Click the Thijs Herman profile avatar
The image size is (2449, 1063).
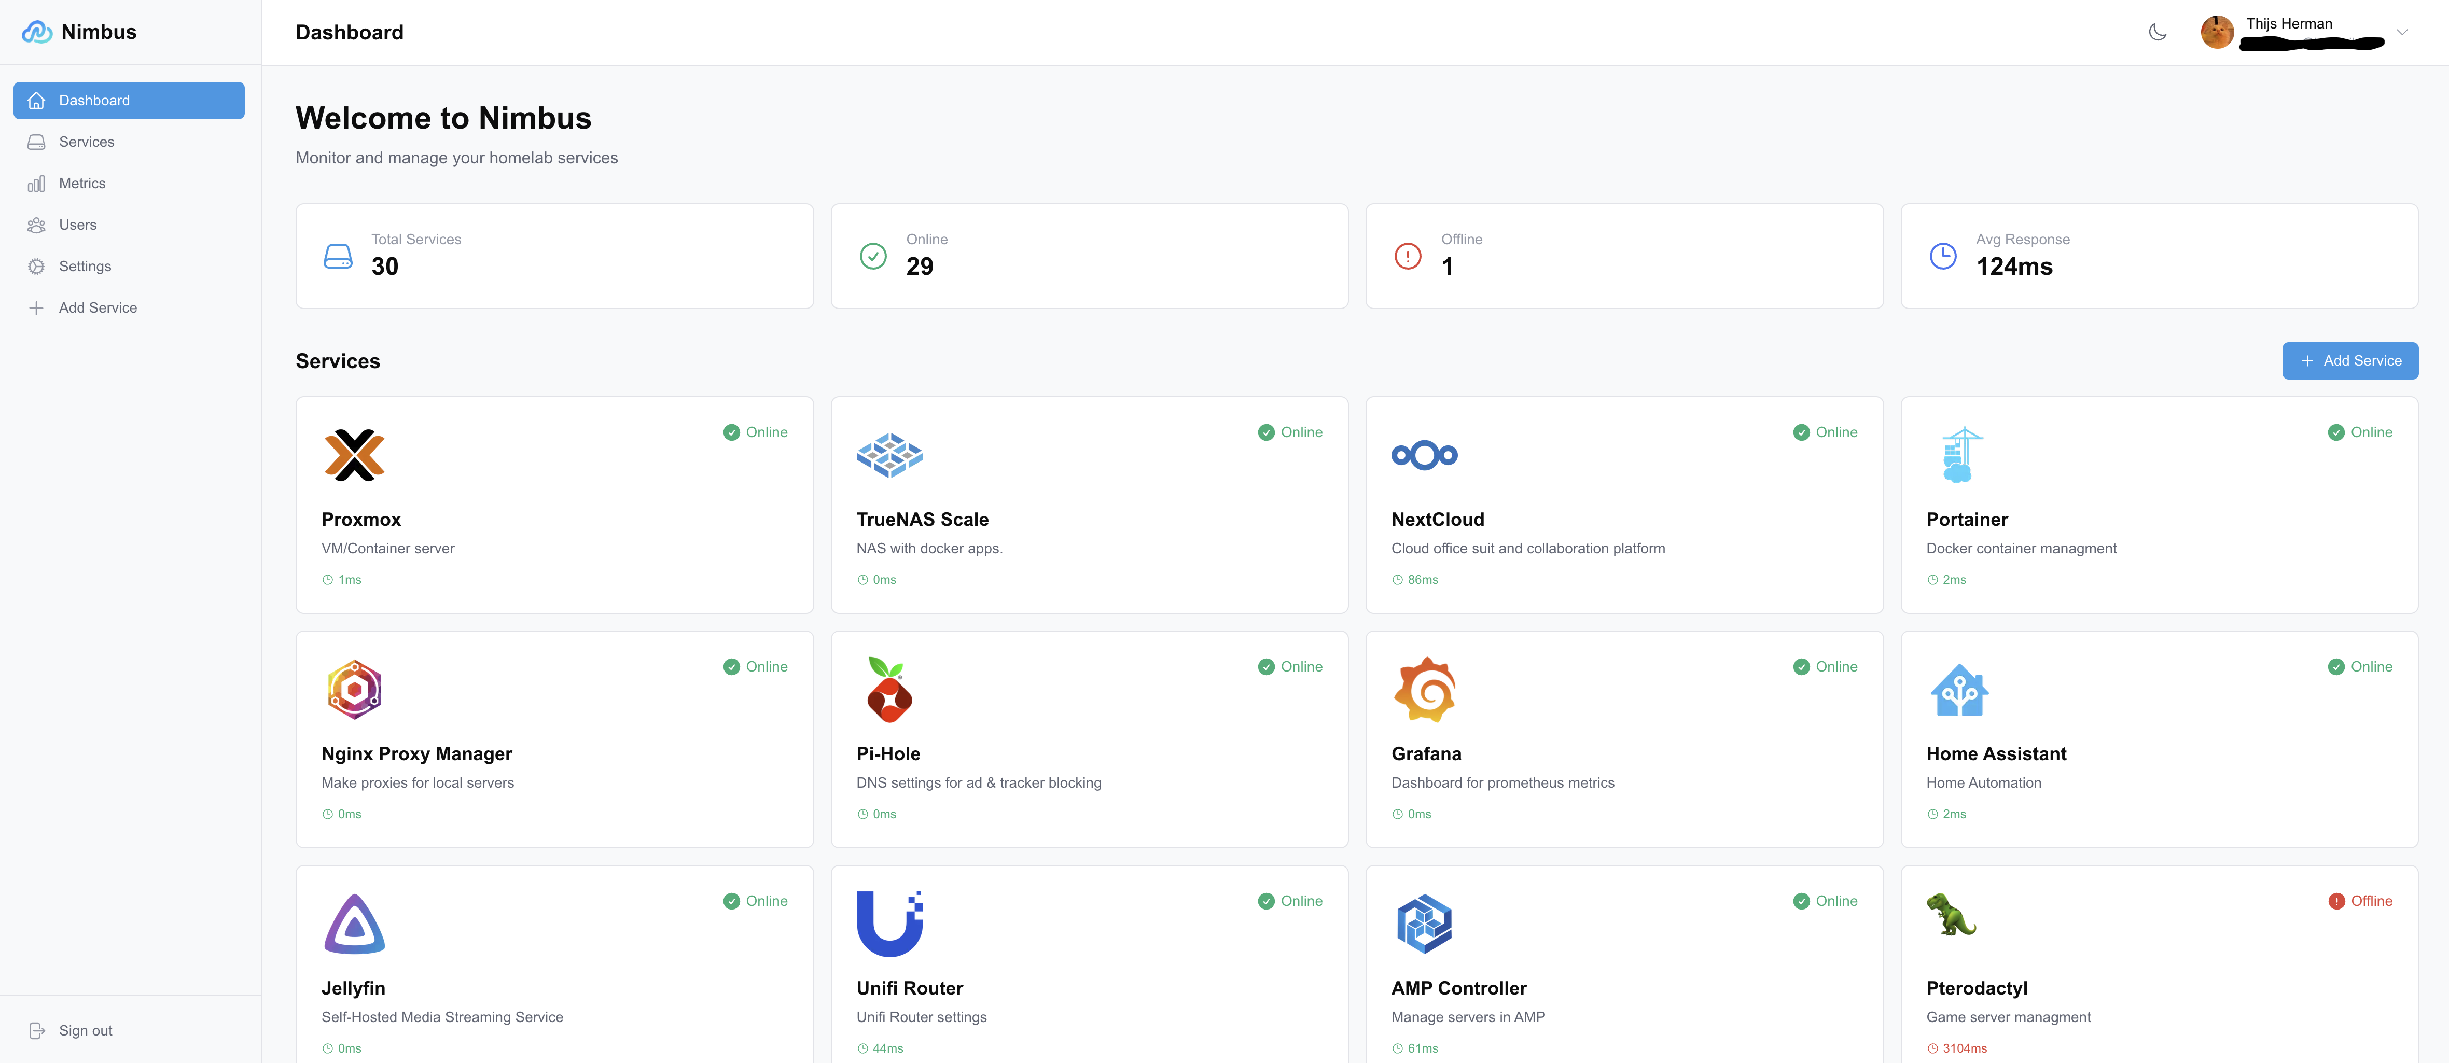click(2217, 32)
